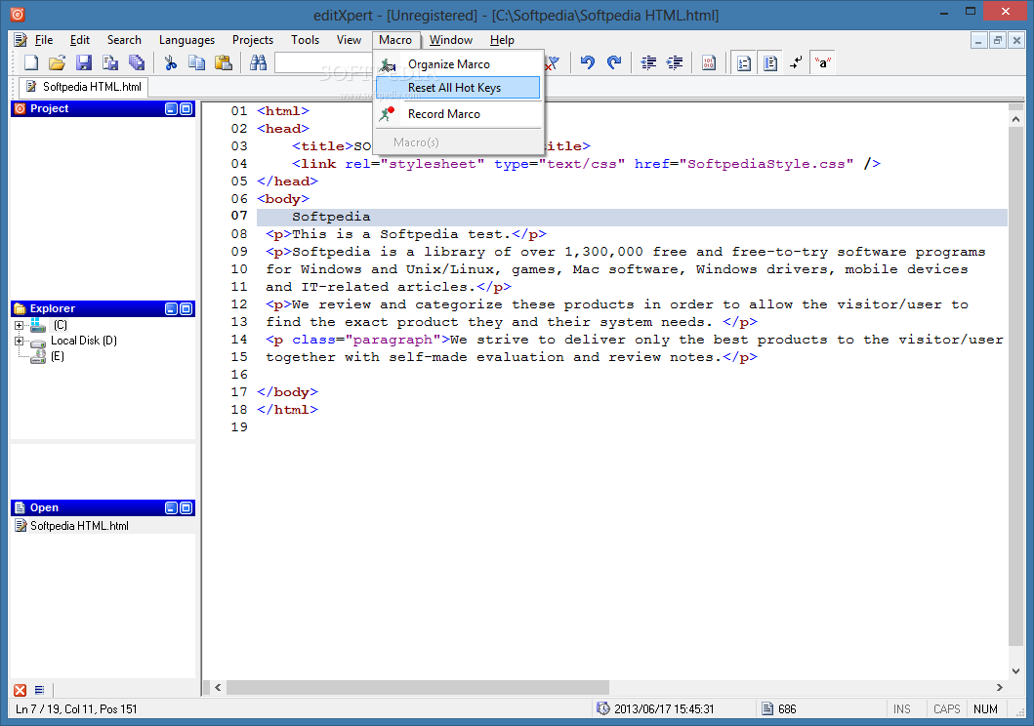The image size is (1034, 726).
Task: Paste from clipboard using the toolbar icon
Action: 224,62
